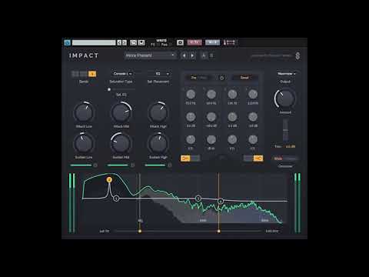
Task: Click the Amount knob
Action: pos(285,98)
